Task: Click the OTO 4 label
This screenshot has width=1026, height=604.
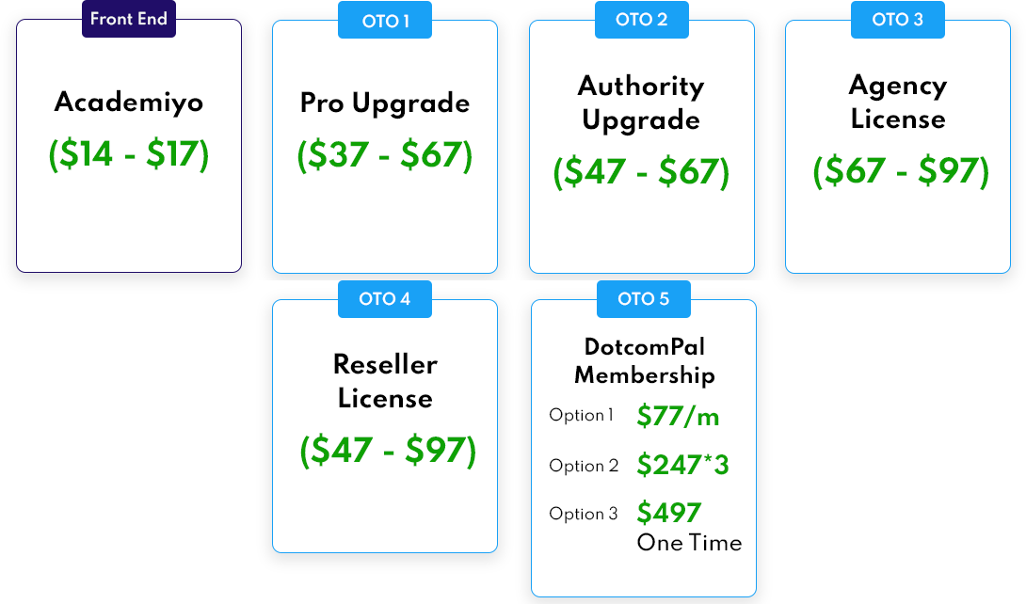Action: click(385, 299)
